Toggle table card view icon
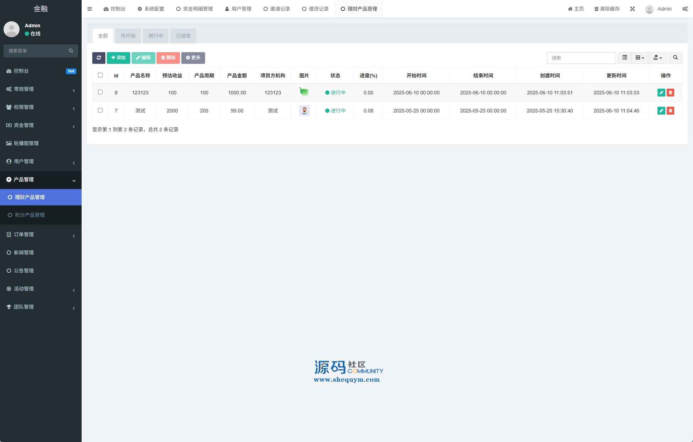The image size is (693, 442). point(625,58)
